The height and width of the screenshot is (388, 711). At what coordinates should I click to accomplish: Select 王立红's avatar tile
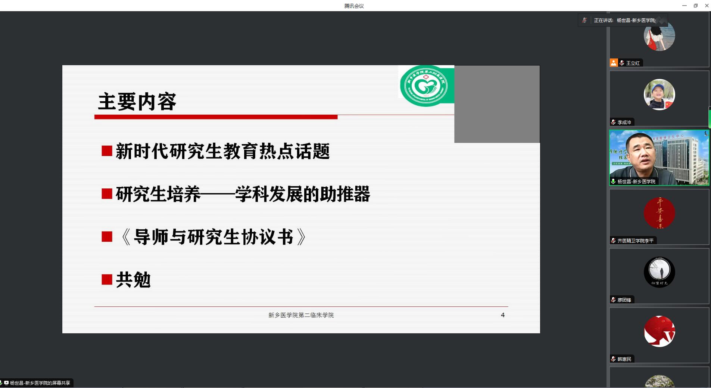point(659,36)
